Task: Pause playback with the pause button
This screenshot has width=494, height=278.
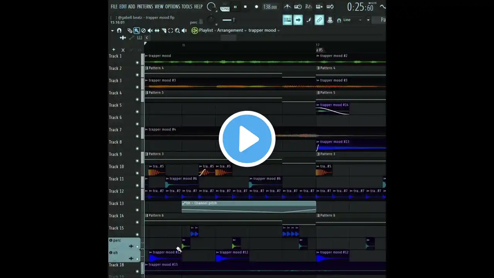Action: 235,7
